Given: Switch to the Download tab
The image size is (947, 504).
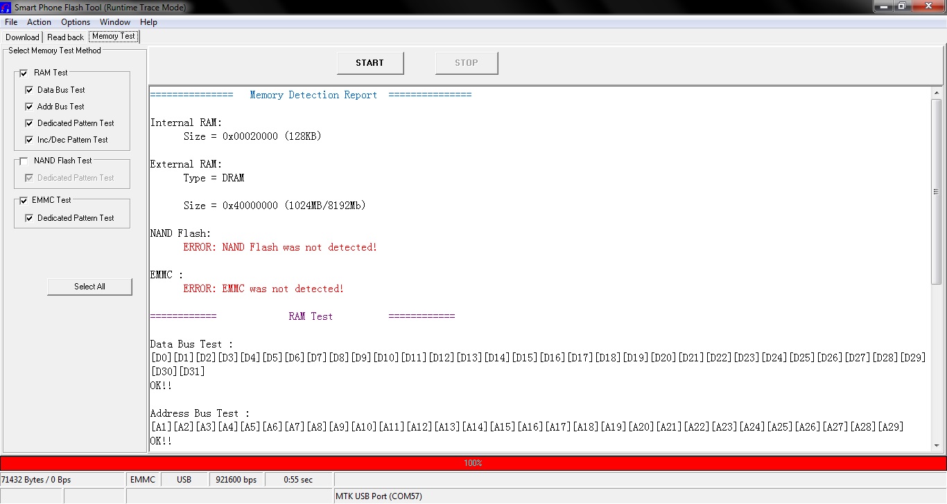Looking at the screenshot, I should pyautogui.click(x=22, y=37).
